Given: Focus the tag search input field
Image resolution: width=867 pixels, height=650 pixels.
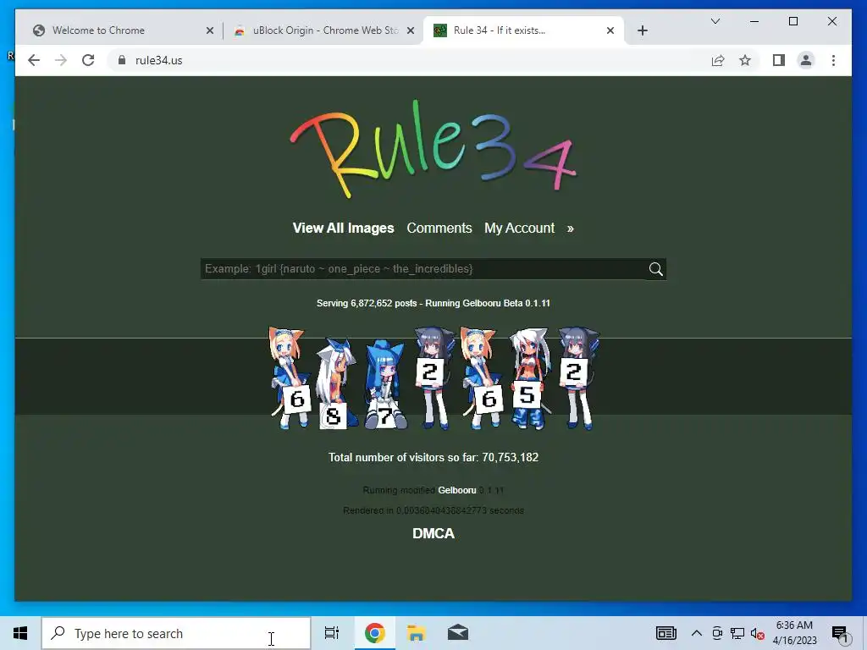Looking at the screenshot, I should coord(423,268).
